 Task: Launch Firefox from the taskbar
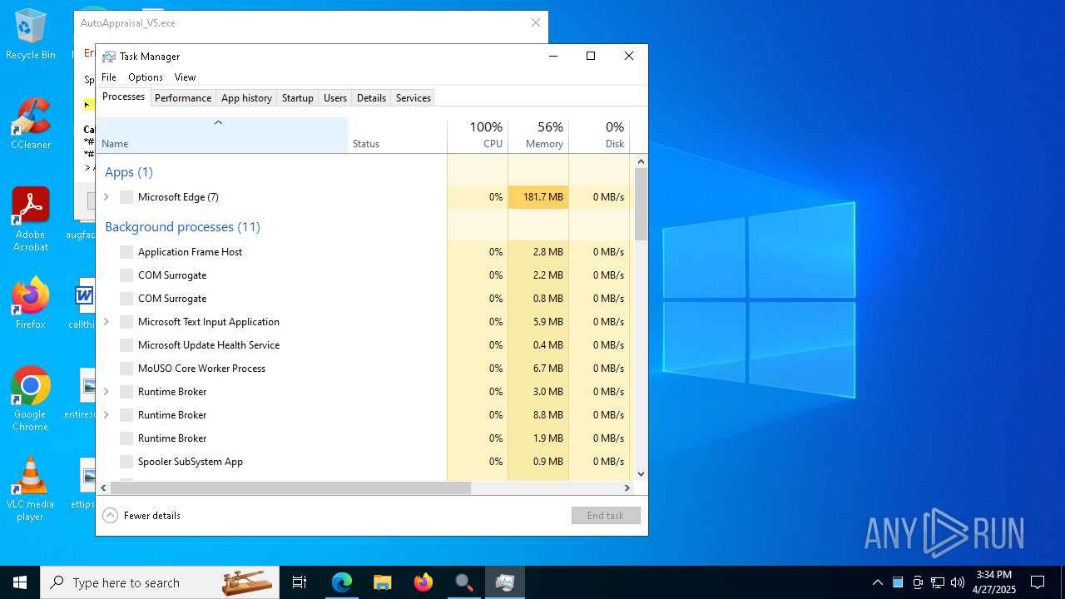click(423, 582)
